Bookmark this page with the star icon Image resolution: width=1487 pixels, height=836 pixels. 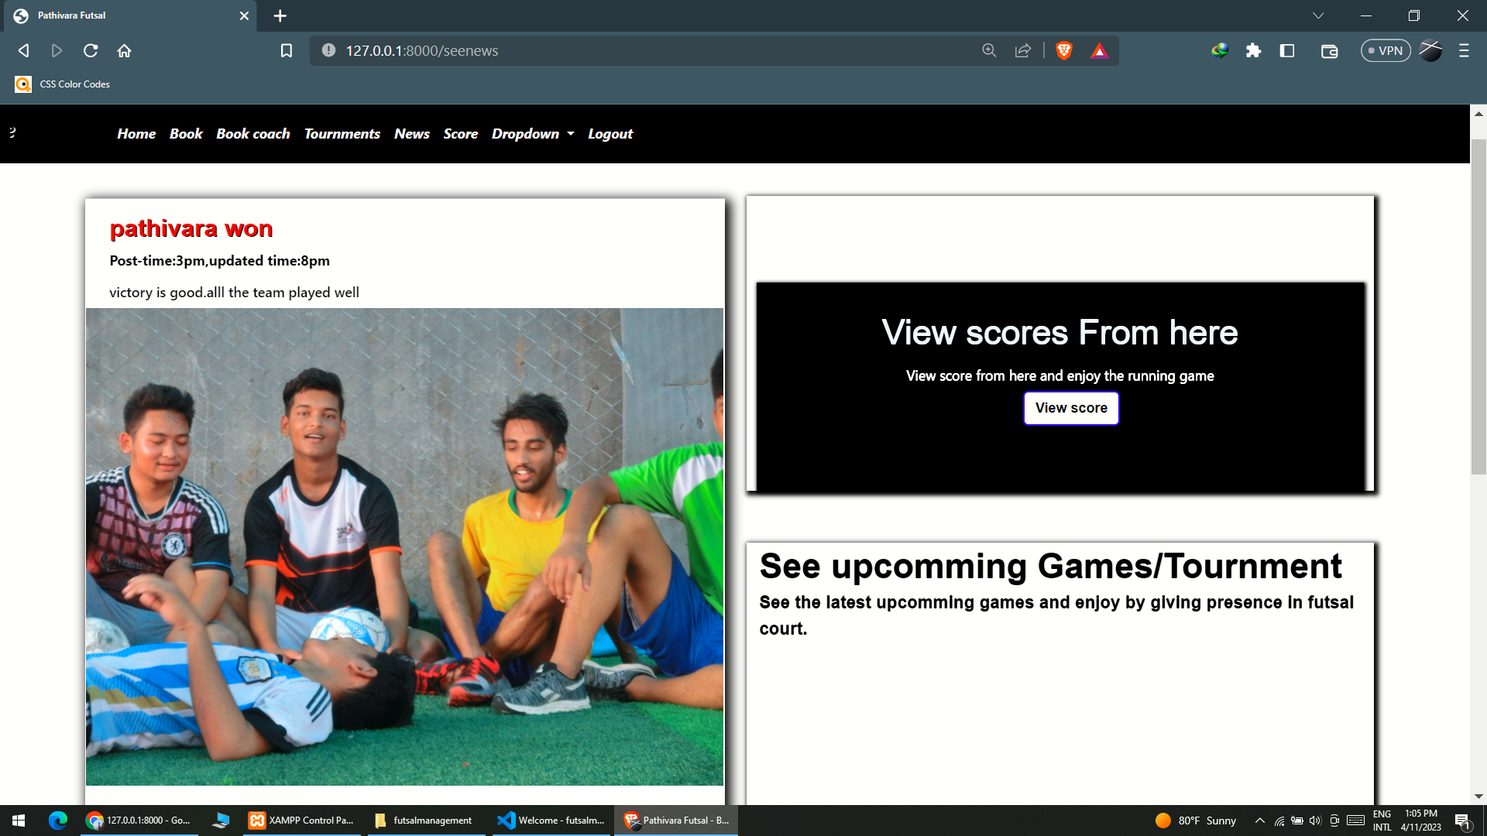click(287, 50)
